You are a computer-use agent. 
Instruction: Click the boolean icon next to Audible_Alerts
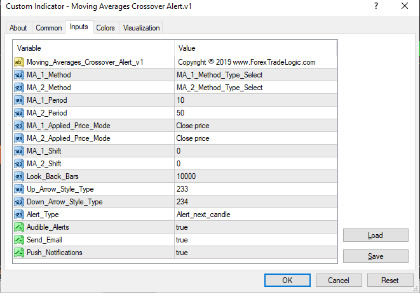(19, 227)
